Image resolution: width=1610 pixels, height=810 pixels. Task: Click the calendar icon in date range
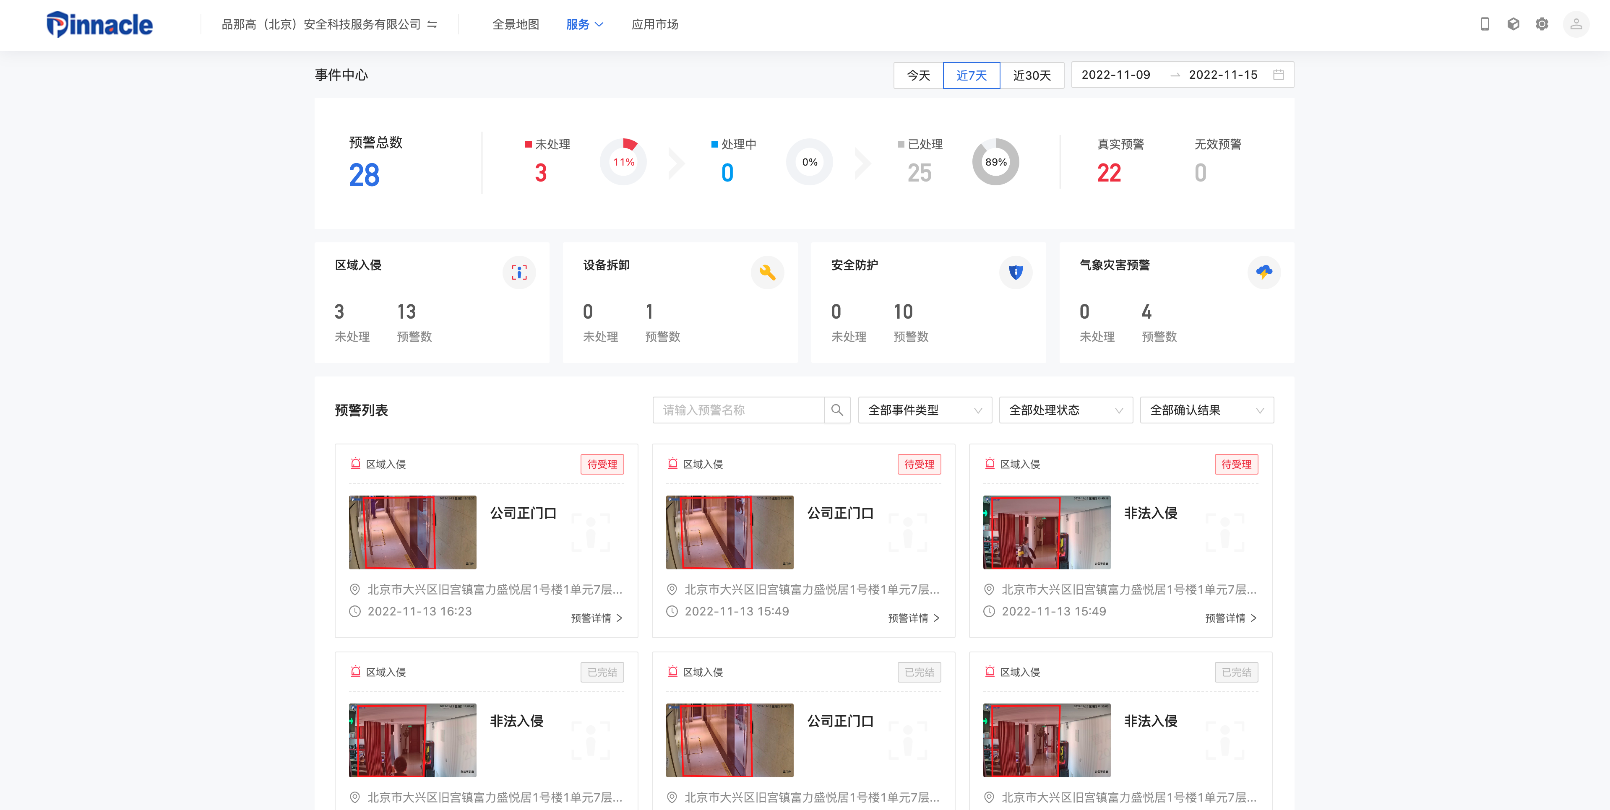coord(1278,75)
